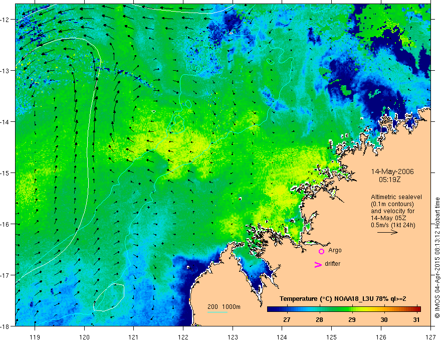Click the 0.5m/s (1kt 24h) caption
The height and width of the screenshot is (341, 441).
393,225
